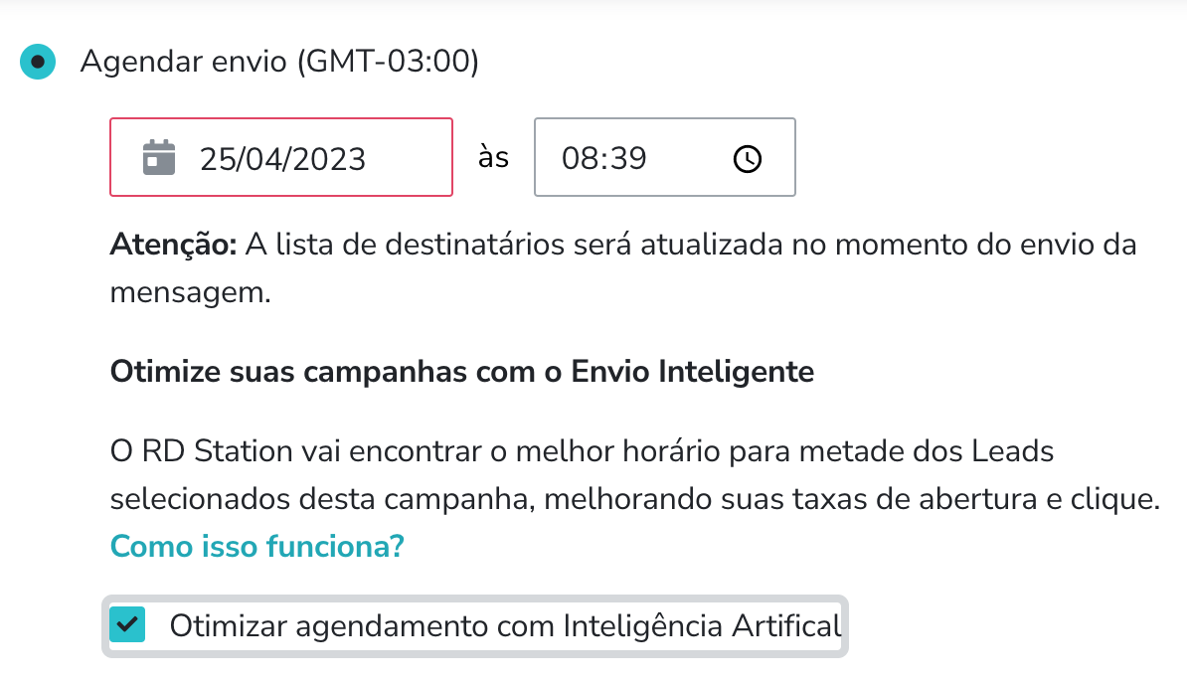Click the bold 'Atenção:' warning label
This screenshot has width=1187, height=684.
point(173,246)
